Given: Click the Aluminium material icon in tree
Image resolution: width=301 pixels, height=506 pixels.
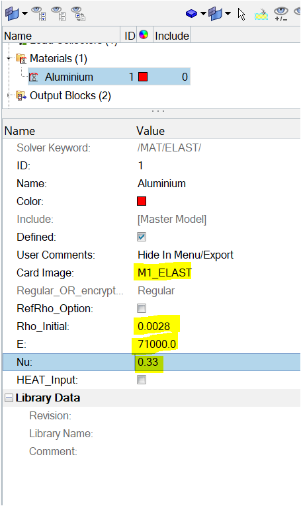Looking at the screenshot, I should [x=34, y=77].
